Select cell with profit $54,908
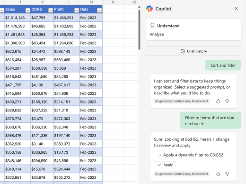Screen dimensions: 246x184 pyautogui.click(x=67, y=93)
